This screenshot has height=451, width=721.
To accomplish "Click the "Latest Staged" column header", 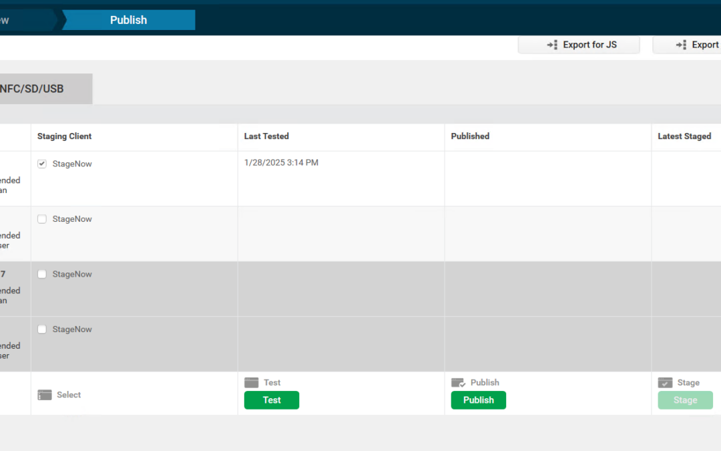I will tap(685, 136).
